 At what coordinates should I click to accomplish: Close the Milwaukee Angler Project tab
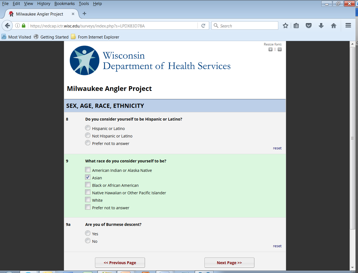[73, 14]
